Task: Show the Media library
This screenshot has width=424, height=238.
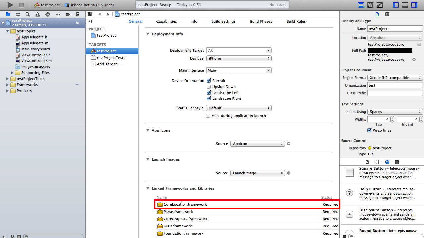Action: pyautogui.click(x=397, y=162)
